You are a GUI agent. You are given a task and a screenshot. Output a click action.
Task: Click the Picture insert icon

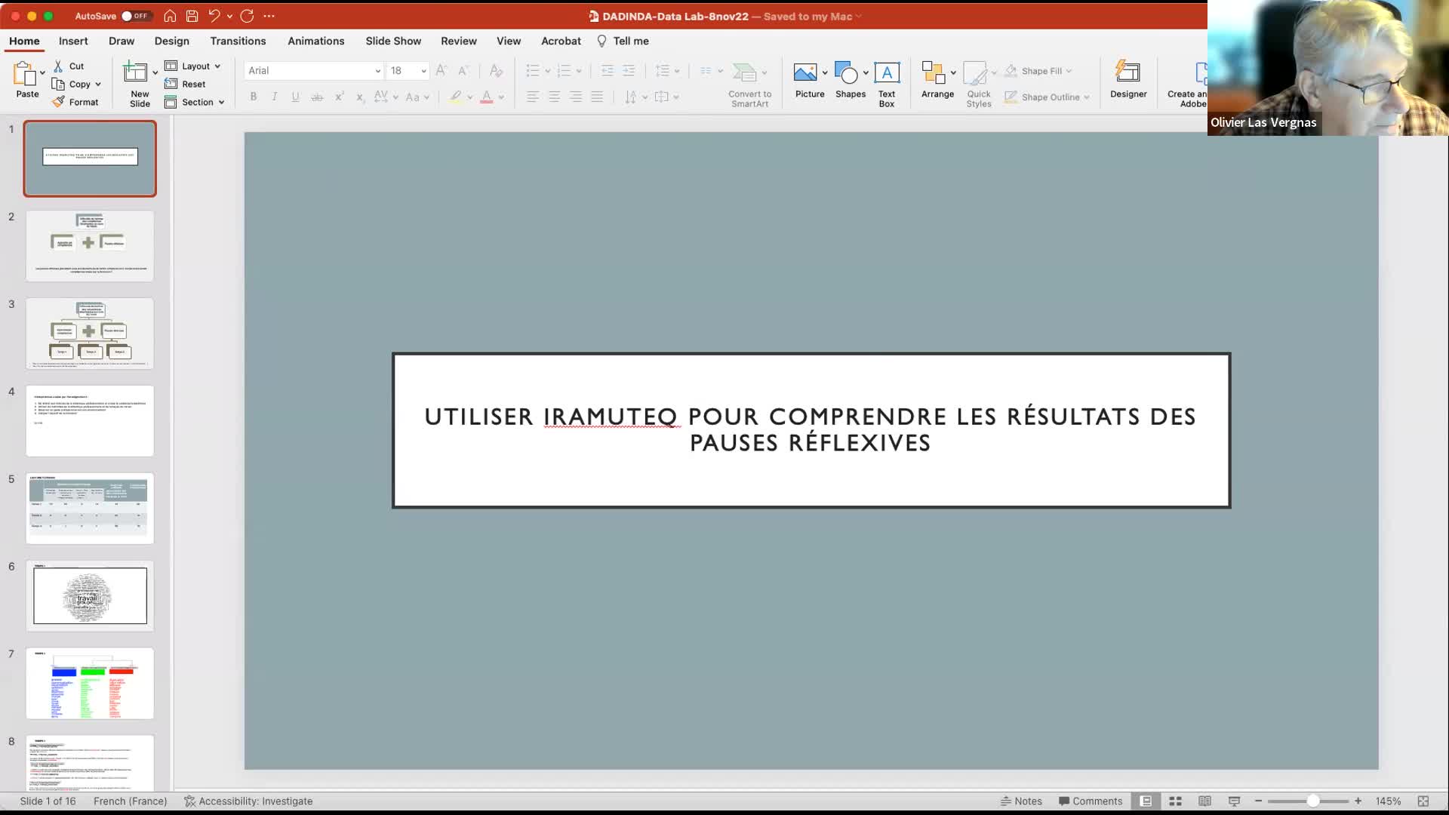pos(804,73)
